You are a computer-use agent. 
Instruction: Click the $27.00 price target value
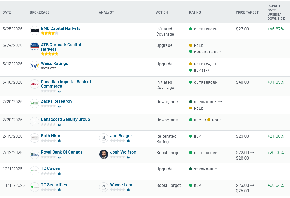tap(242, 29)
